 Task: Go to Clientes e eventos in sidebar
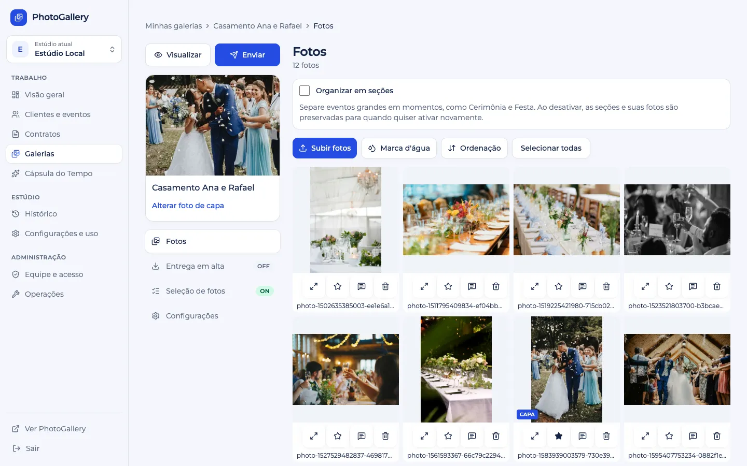(x=58, y=114)
